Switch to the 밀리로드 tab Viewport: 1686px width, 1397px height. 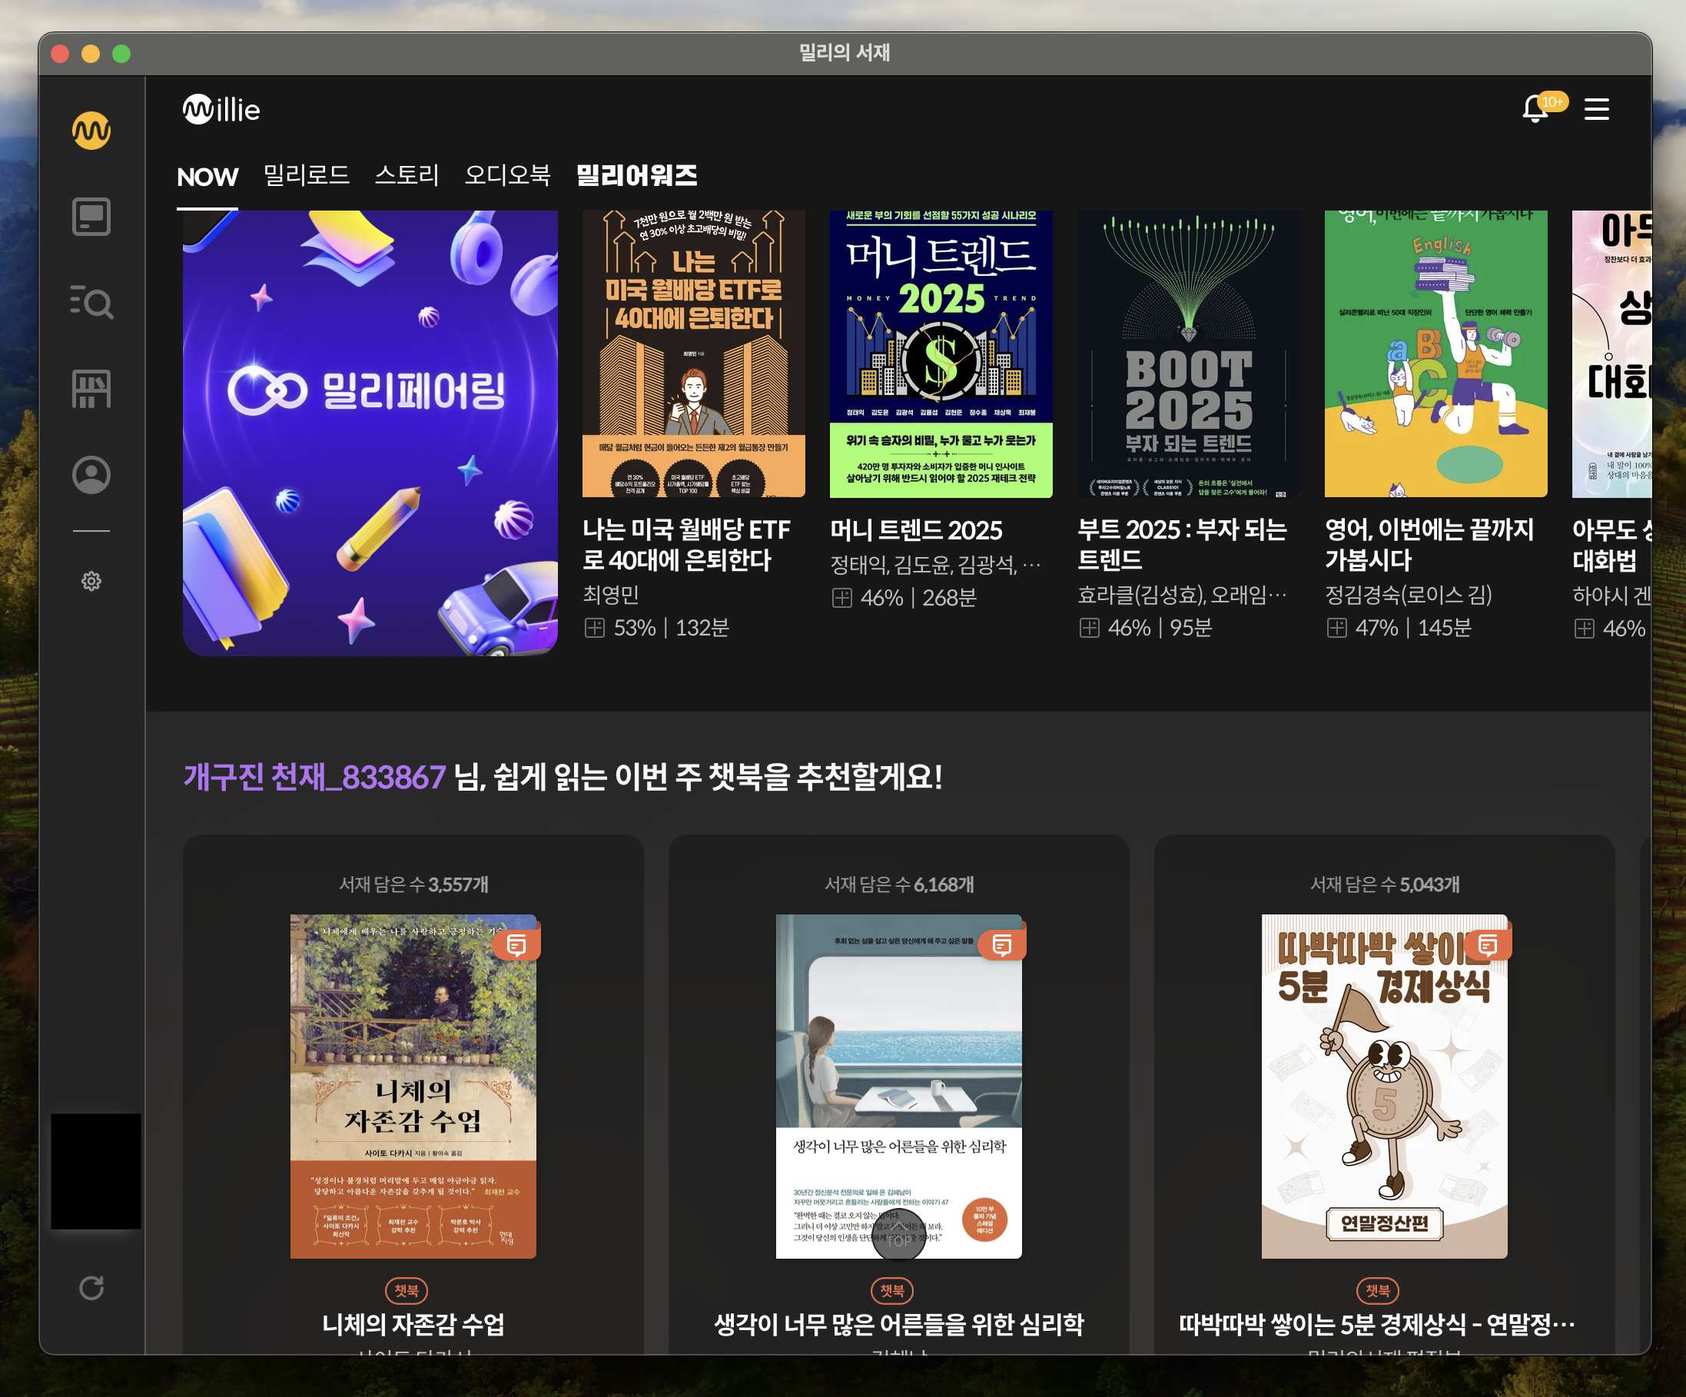click(x=307, y=175)
